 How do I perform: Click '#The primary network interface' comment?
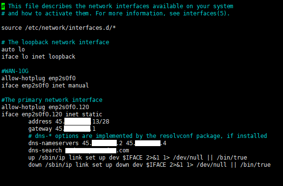tap(52, 99)
